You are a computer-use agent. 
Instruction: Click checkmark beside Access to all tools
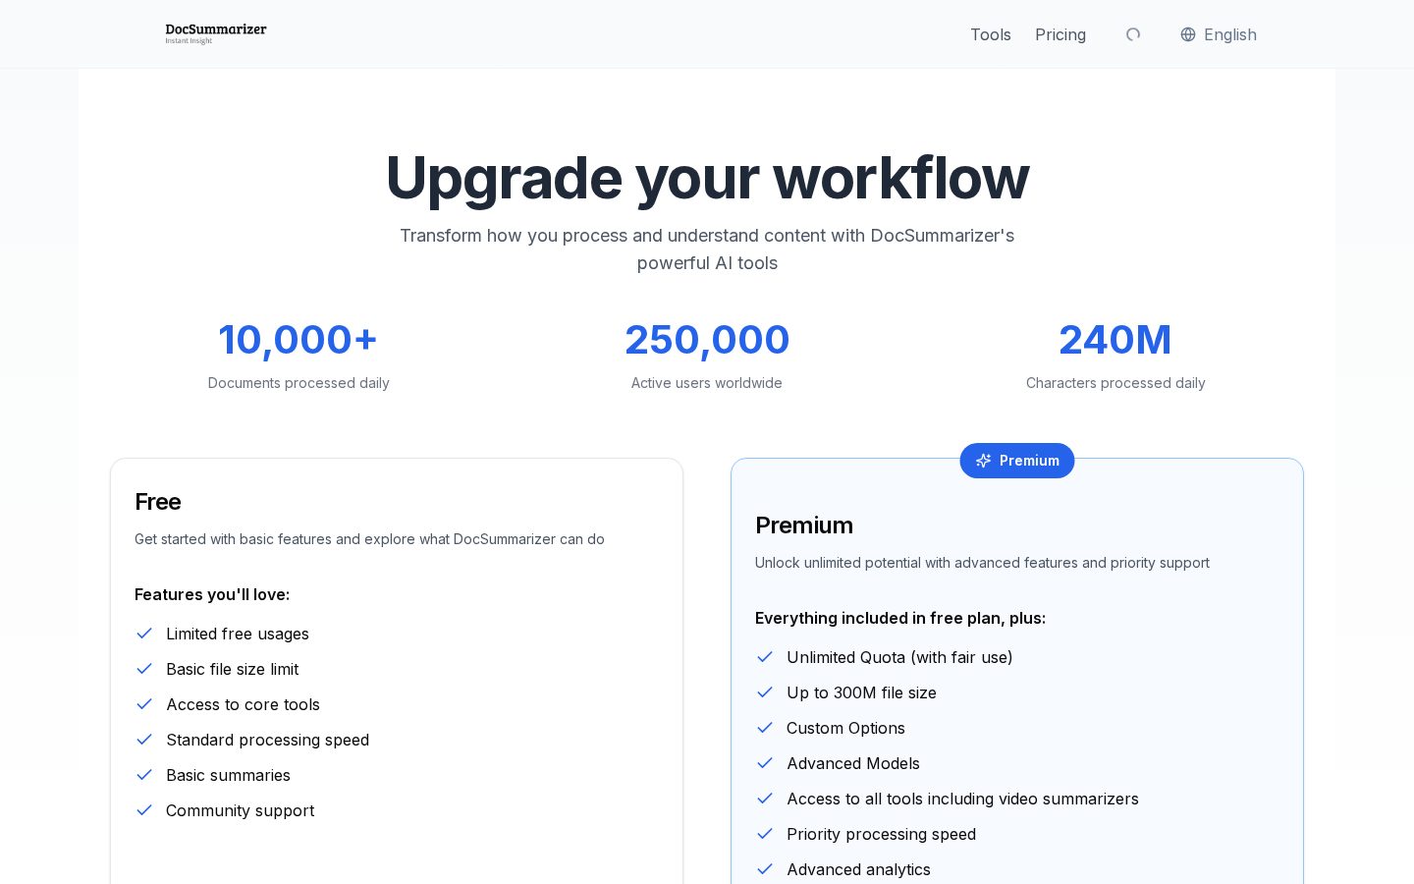(x=765, y=799)
